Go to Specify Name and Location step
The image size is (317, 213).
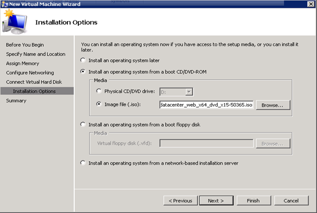click(x=36, y=54)
